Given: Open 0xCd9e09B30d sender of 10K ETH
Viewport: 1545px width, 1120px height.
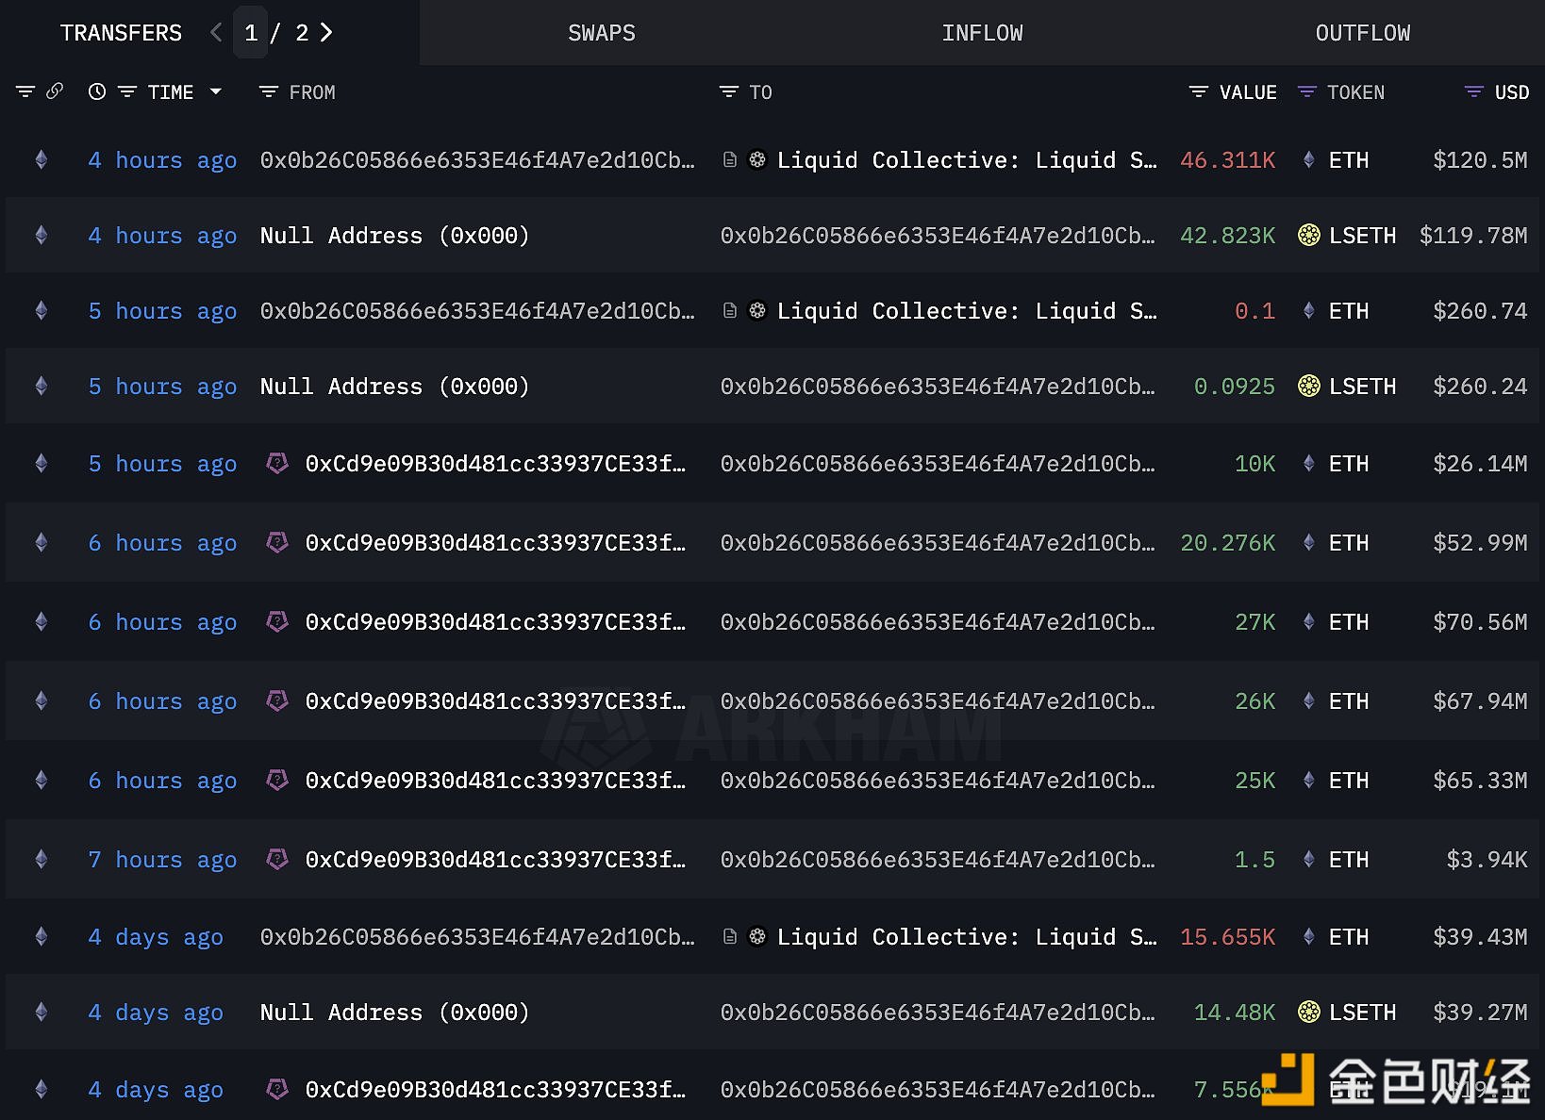Looking at the screenshot, I should pyautogui.click(x=494, y=464).
